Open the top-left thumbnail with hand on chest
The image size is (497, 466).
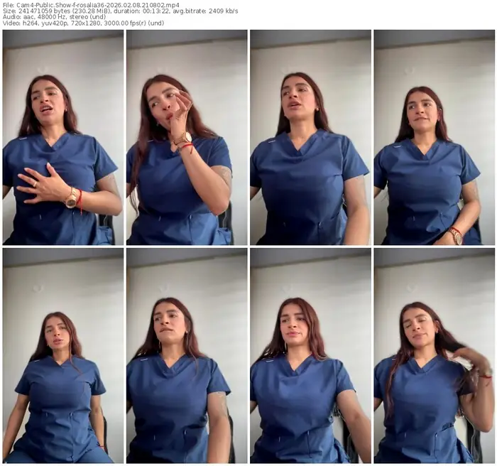pos(63,137)
